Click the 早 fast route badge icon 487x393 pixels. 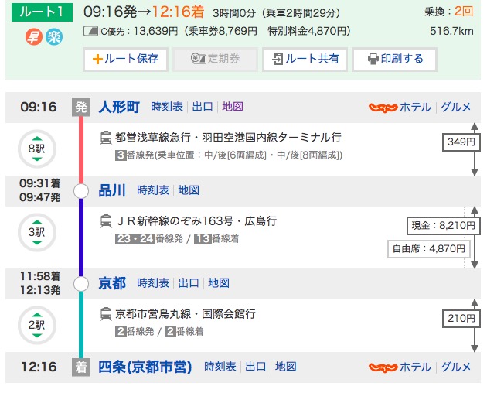point(35,37)
